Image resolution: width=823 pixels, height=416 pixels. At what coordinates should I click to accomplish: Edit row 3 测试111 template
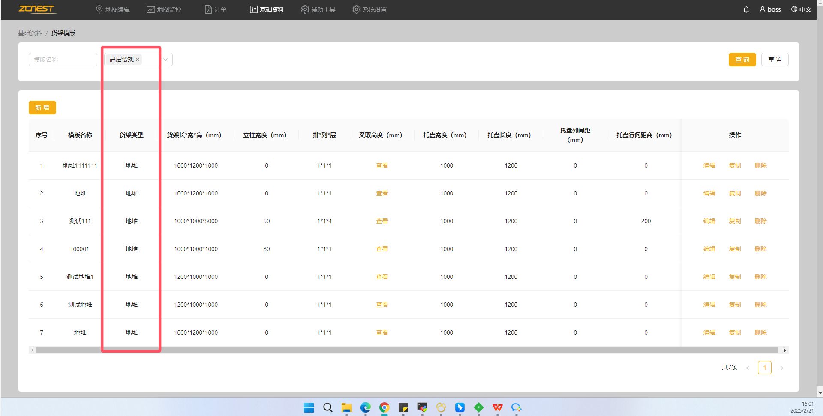[709, 221]
